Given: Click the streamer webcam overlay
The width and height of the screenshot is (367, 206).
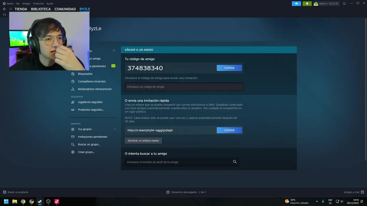Looking at the screenshot, I should [x=49, y=41].
